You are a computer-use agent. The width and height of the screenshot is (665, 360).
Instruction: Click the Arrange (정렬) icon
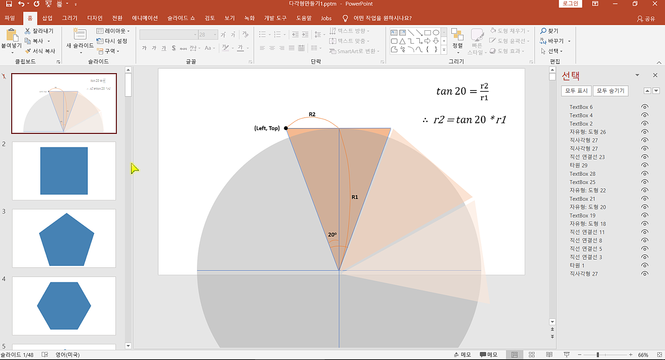click(457, 35)
